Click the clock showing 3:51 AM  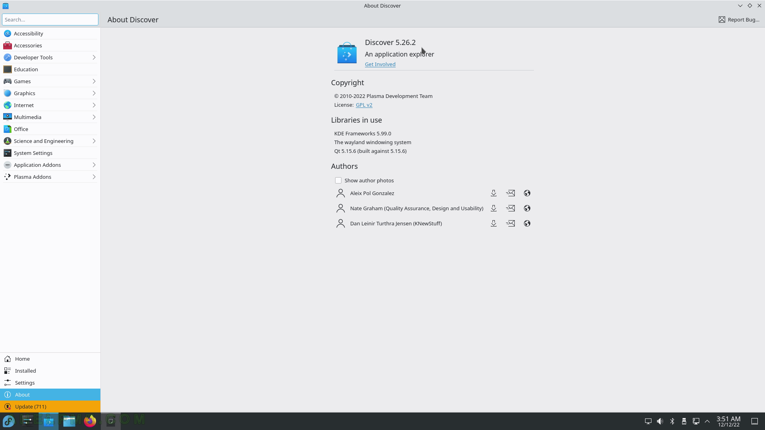728,421
